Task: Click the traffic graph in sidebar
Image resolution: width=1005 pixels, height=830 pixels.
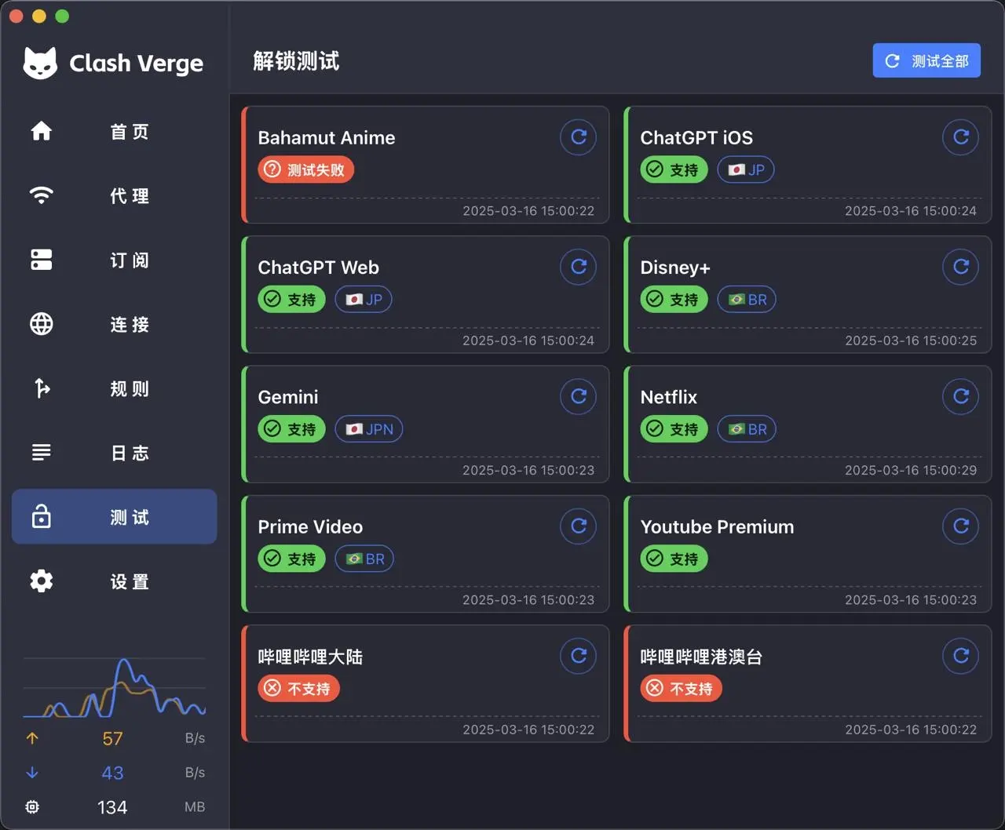Action: (x=115, y=688)
